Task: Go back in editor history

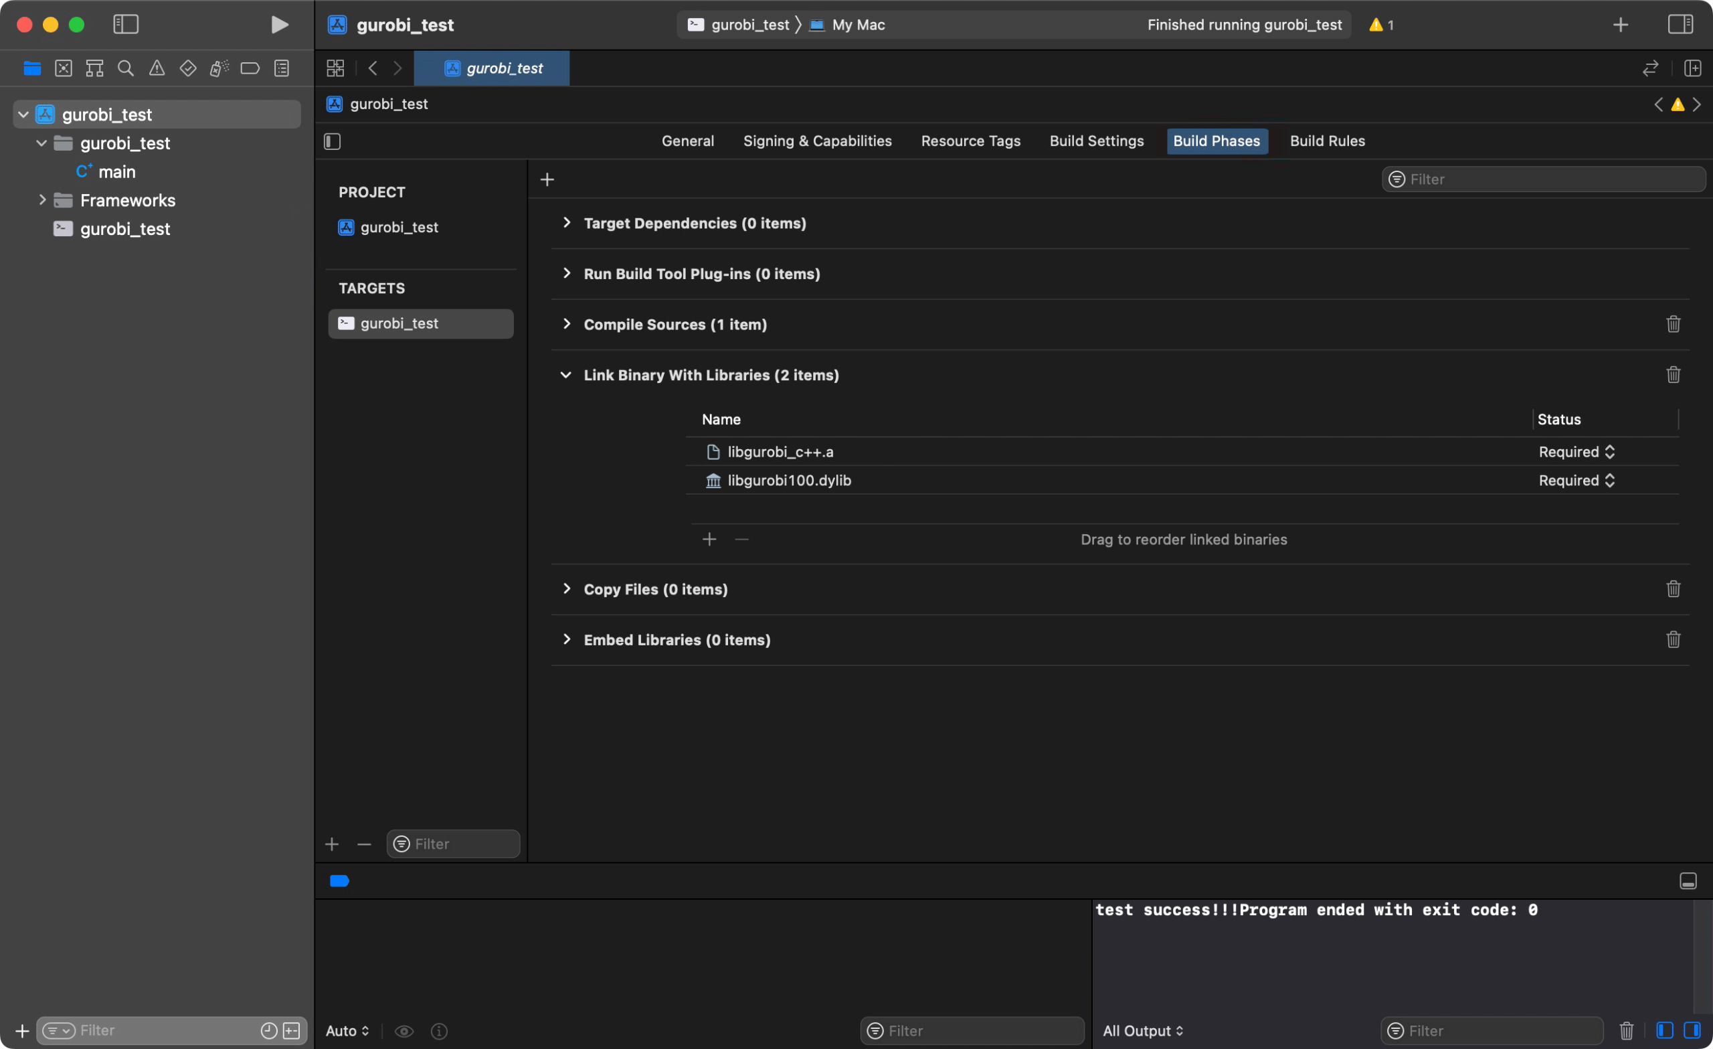Action: coord(373,68)
